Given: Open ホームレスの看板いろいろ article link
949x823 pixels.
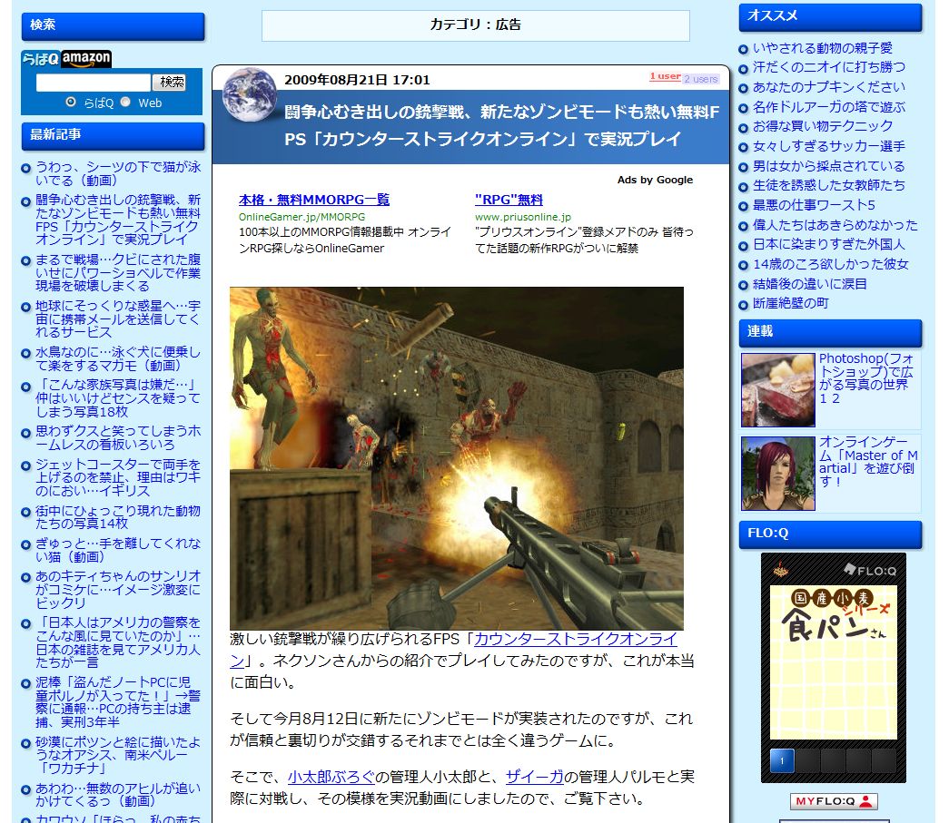Looking at the screenshot, I should (118, 438).
